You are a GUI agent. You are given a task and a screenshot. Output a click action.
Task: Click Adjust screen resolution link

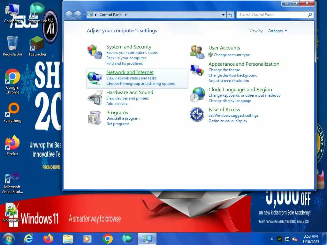(229, 81)
